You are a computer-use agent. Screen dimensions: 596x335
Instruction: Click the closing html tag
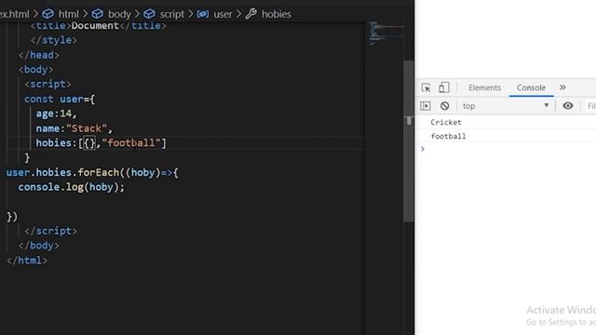(x=27, y=261)
